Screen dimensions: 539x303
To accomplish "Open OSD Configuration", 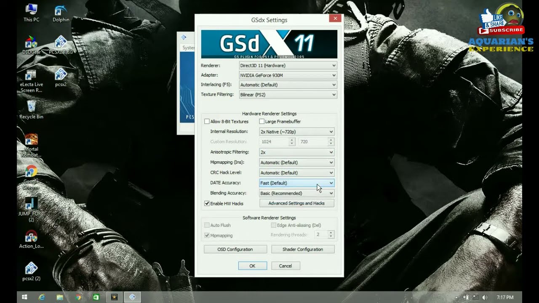I will tap(235, 250).
